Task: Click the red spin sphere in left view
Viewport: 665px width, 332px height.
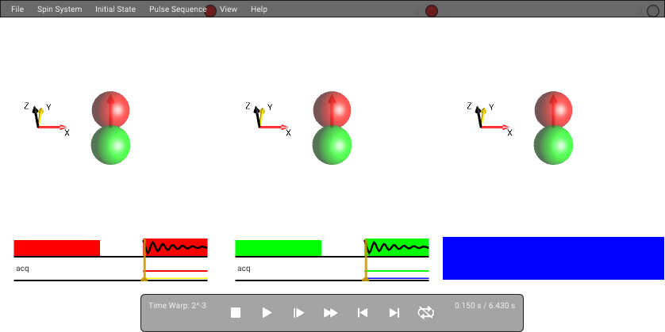Action: pos(110,109)
